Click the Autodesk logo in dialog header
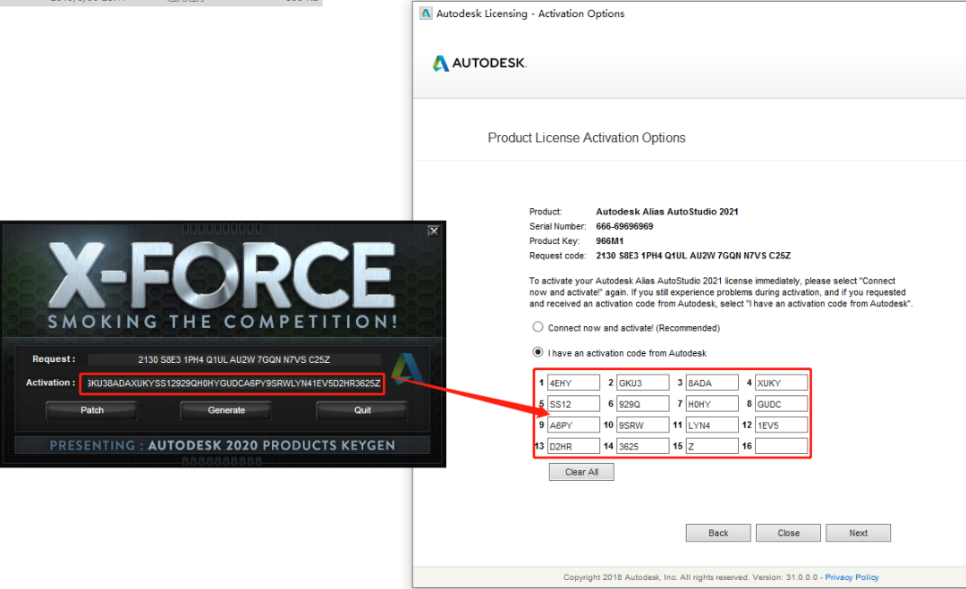This screenshot has height=589, width=966. [x=479, y=63]
